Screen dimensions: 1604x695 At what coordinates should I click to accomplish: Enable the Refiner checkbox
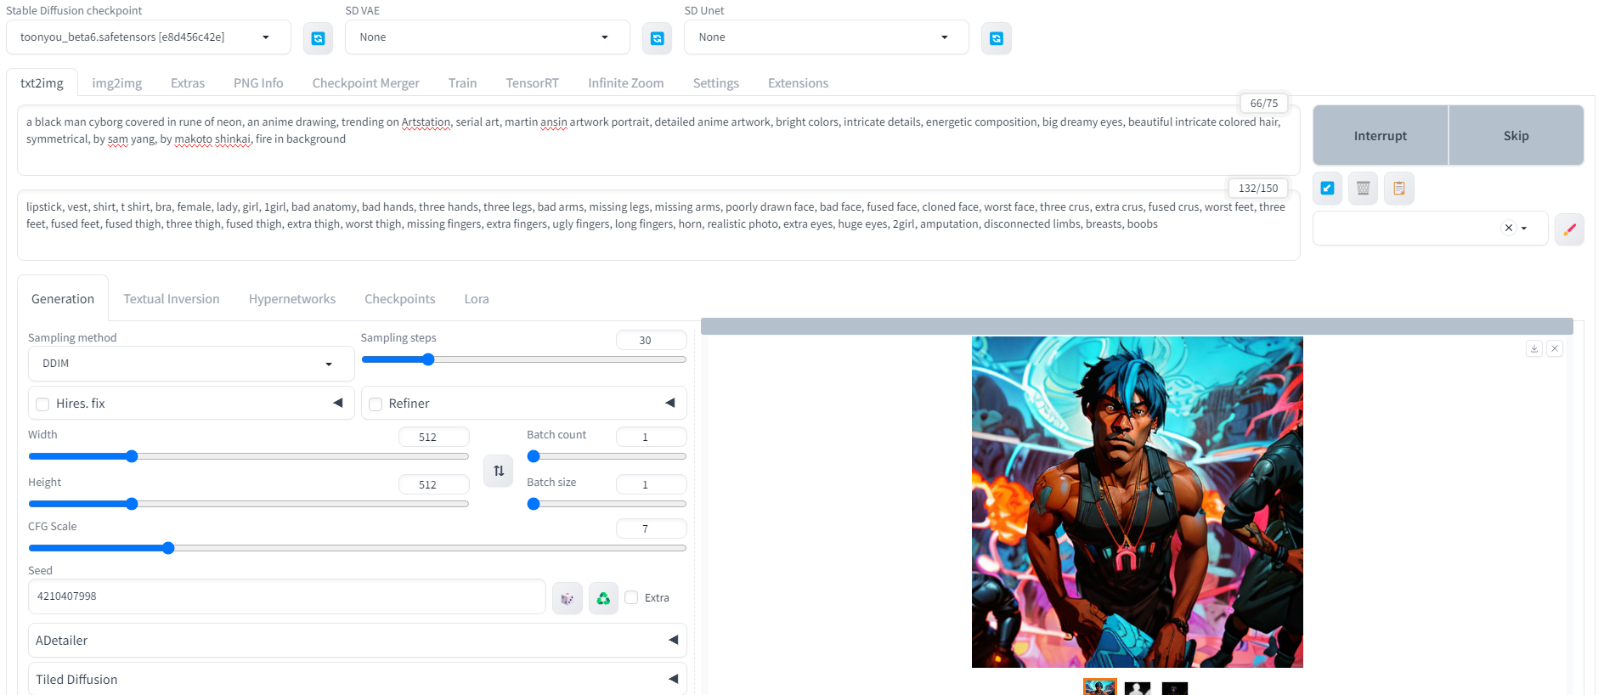point(376,404)
